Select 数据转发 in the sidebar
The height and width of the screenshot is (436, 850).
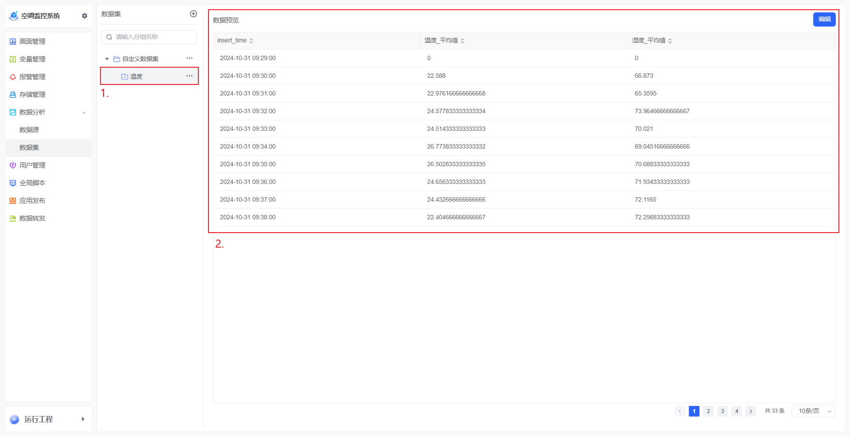click(x=32, y=218)
